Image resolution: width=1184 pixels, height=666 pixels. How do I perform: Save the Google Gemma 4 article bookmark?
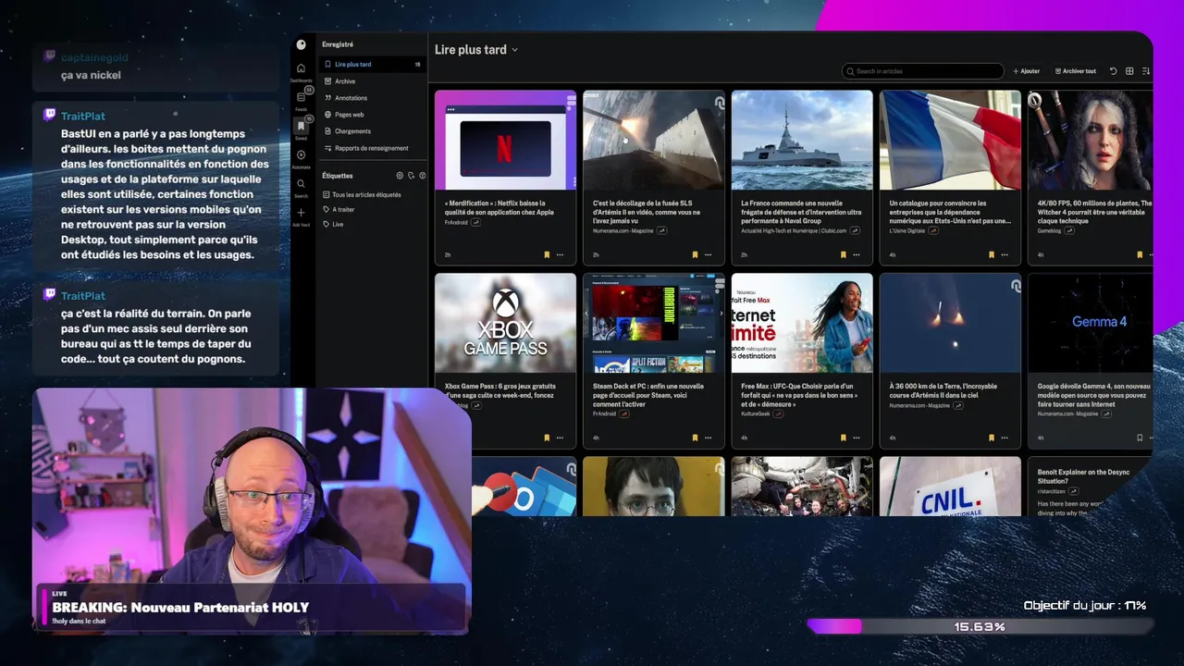click(x=1140, y=438)
